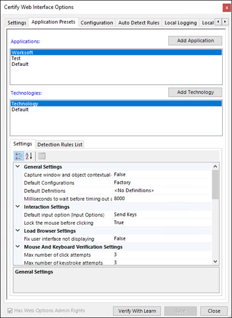Select the Categorized view icon
Viewport: 232px width, 318px height.
19,156
